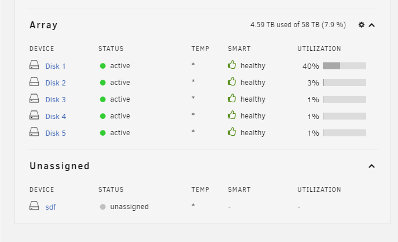Open the Disk 5 link
The image size is (398, 242).
click(x=56, y=133)
